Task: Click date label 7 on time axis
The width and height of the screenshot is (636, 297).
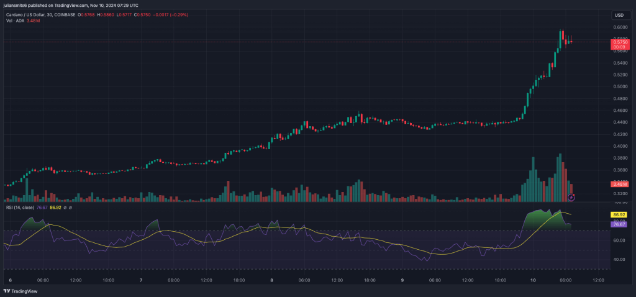Action: tap(141, 280)
